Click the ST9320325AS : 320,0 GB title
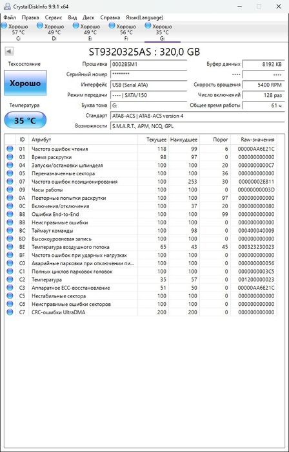The width and height of the screenshot is (289, 452). (144, 52)
